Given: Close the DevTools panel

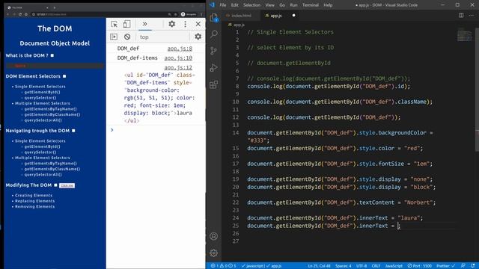Looking at the screenshot, I should pyautogui.click(x=198, y=24).
